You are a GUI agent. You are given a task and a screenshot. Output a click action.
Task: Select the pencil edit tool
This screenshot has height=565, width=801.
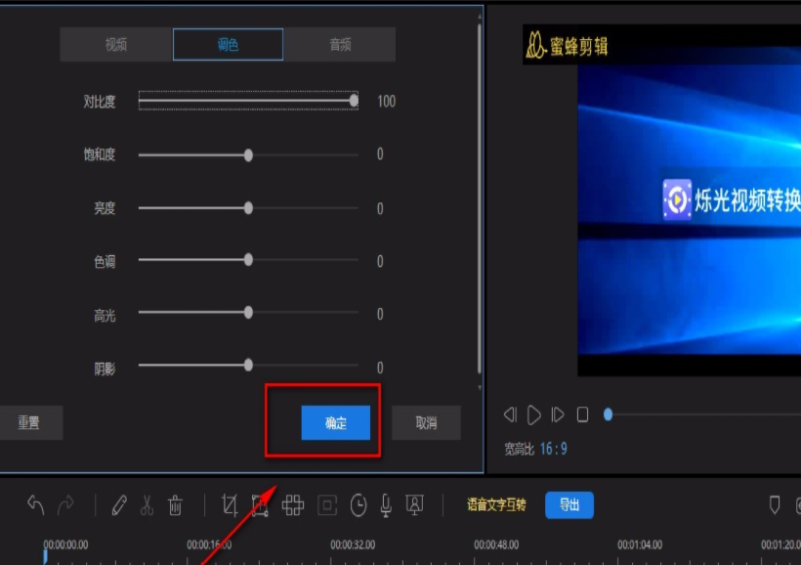coord(119,505)
